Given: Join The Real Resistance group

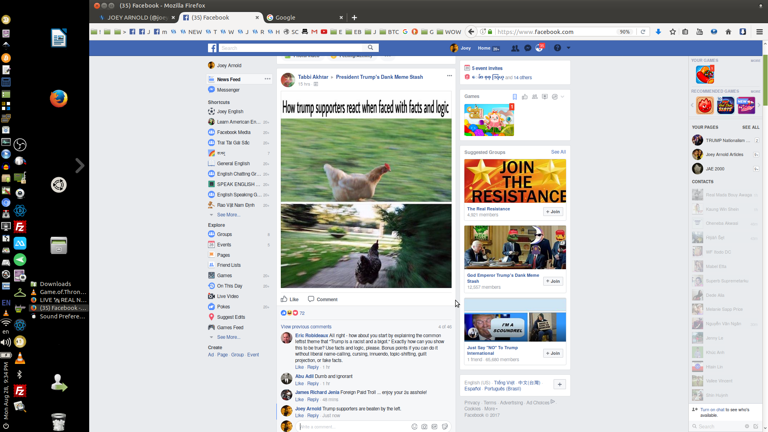Looking at the screenshot, I should click(553, 212).
